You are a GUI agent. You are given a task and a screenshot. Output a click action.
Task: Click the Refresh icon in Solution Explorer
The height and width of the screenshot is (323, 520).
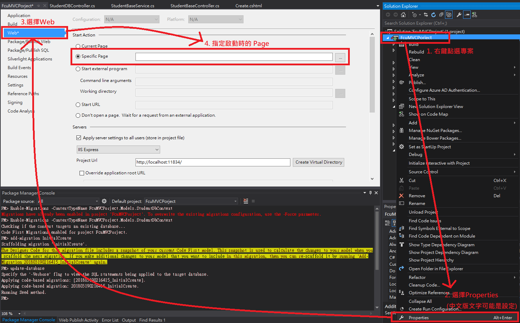(x=434, y=15)
